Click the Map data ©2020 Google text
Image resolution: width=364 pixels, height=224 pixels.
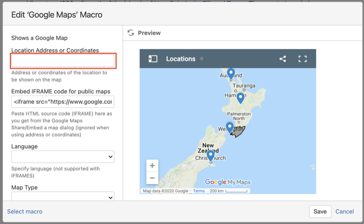tap(166, 191)
